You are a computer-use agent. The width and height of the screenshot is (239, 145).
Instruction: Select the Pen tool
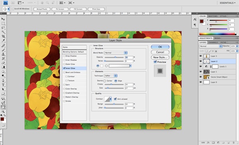(x=3, y=80)
